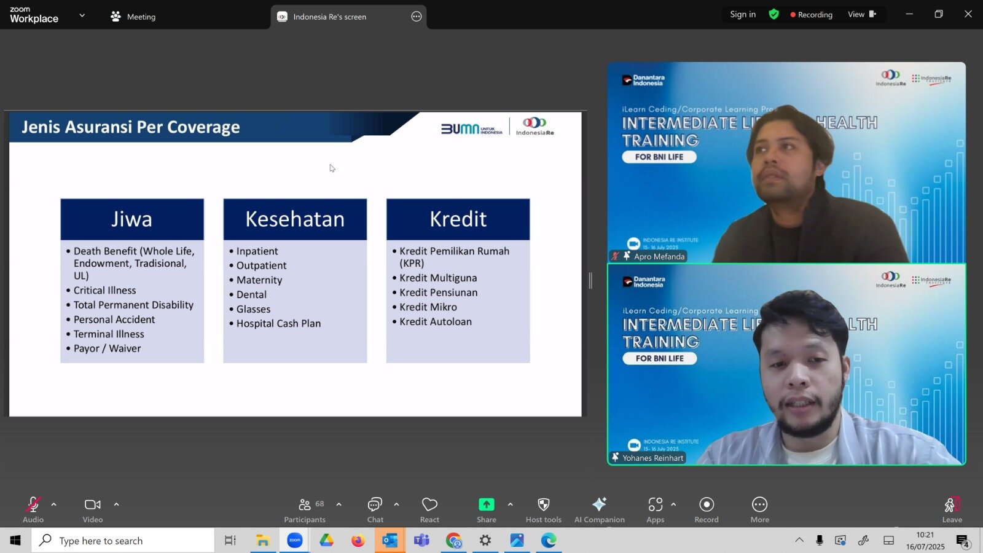Open the Apps button
Viewport: 983px width, 553px height.
coord(655,509)
